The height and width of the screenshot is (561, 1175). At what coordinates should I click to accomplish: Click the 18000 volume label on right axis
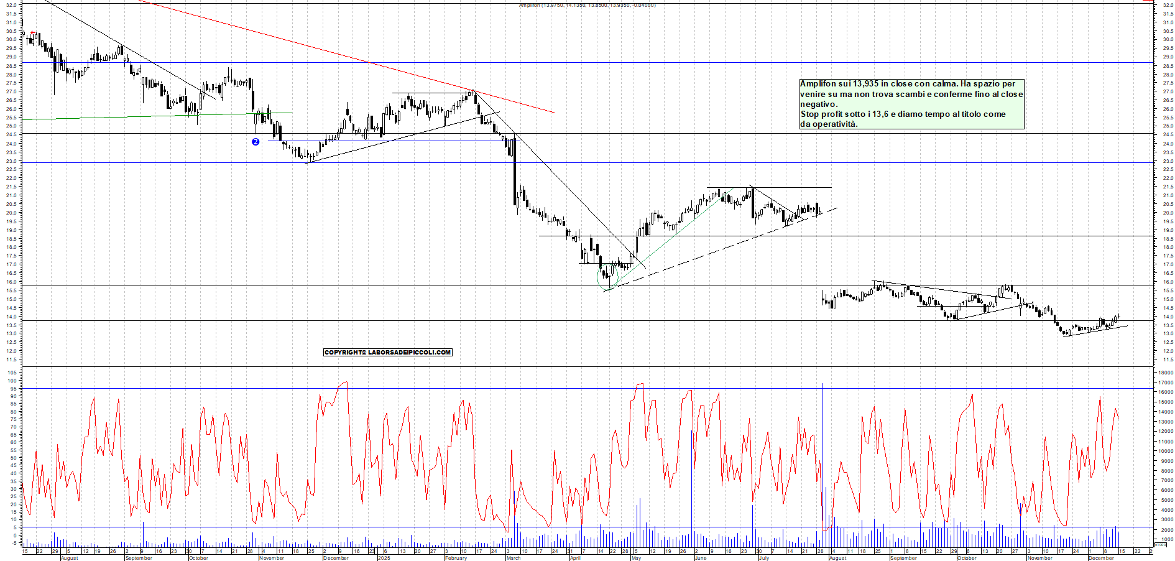(1164, 373)
